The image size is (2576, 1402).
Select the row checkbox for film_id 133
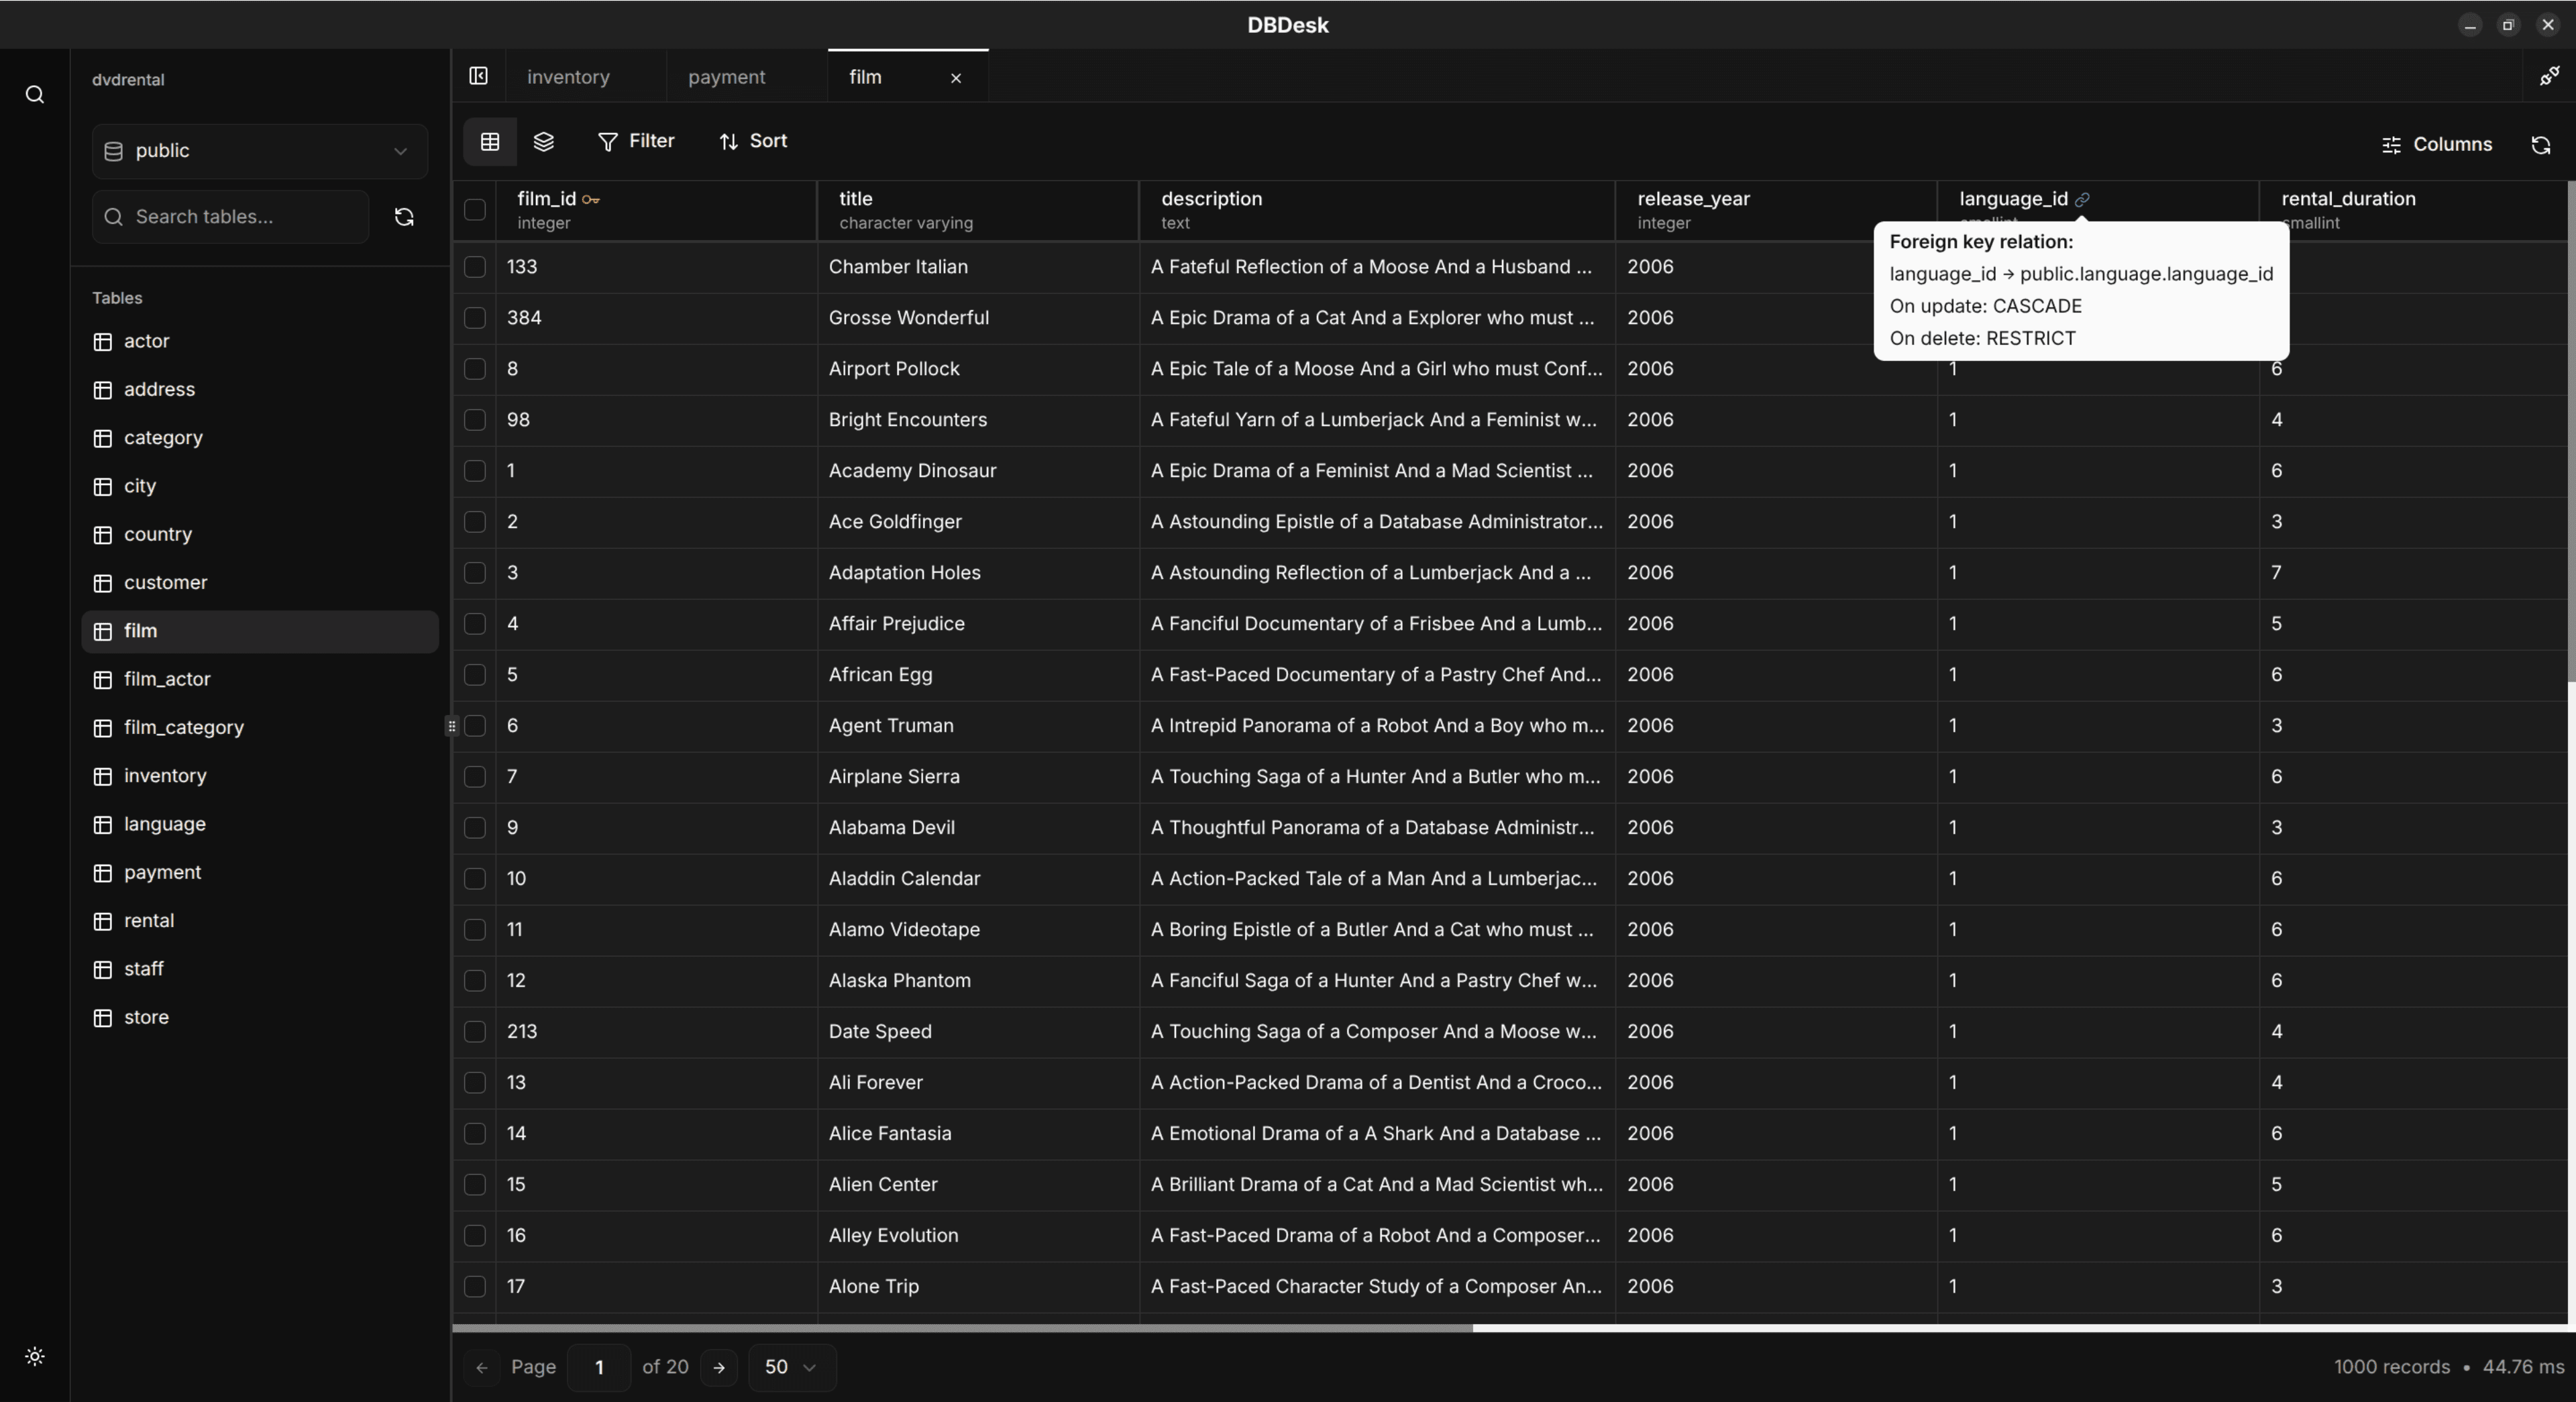coord(474,266)
